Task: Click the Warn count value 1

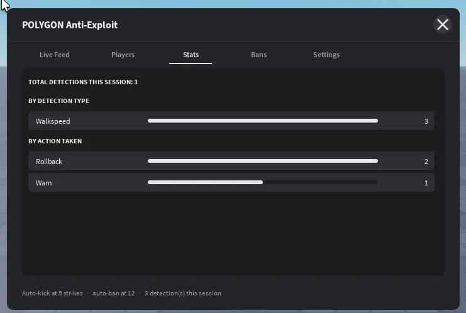Action: click(426, 183)
